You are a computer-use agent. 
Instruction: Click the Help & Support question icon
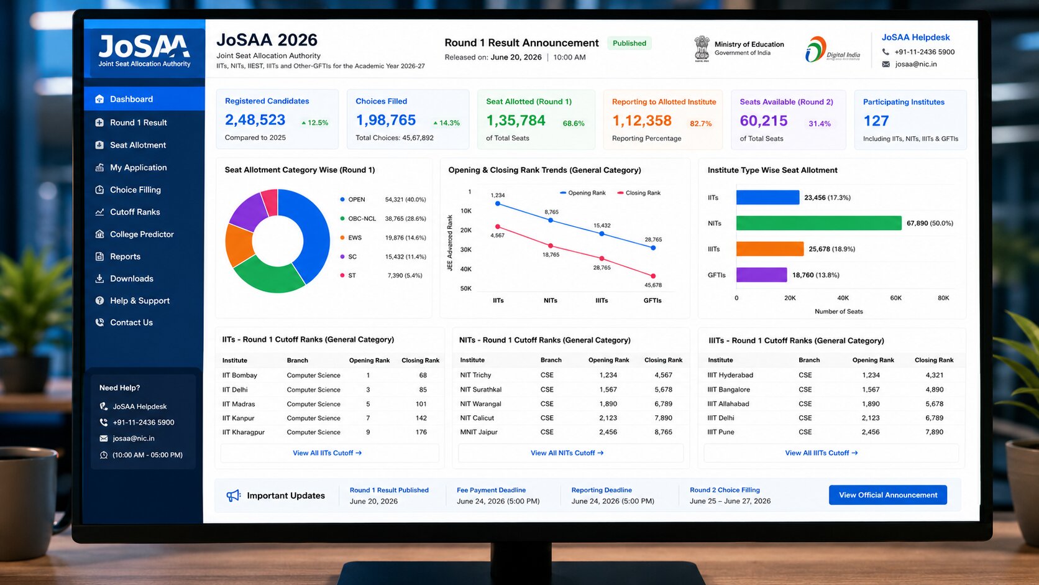point(99,301)
